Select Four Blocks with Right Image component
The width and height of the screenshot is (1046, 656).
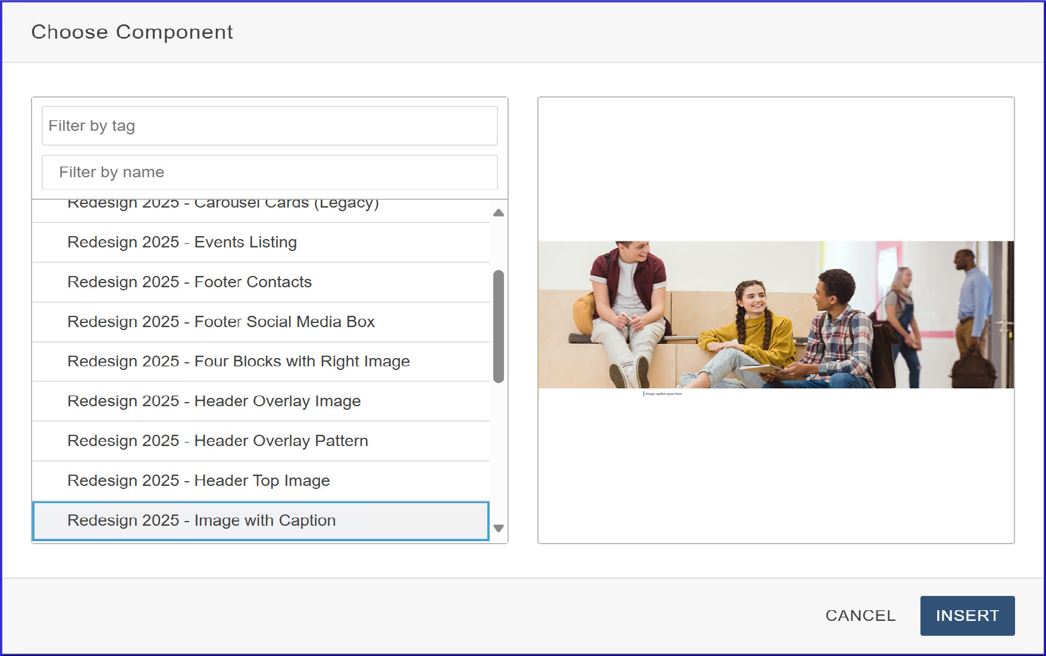239,362
